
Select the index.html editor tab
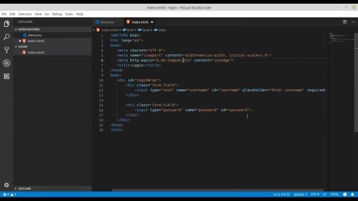139,22
